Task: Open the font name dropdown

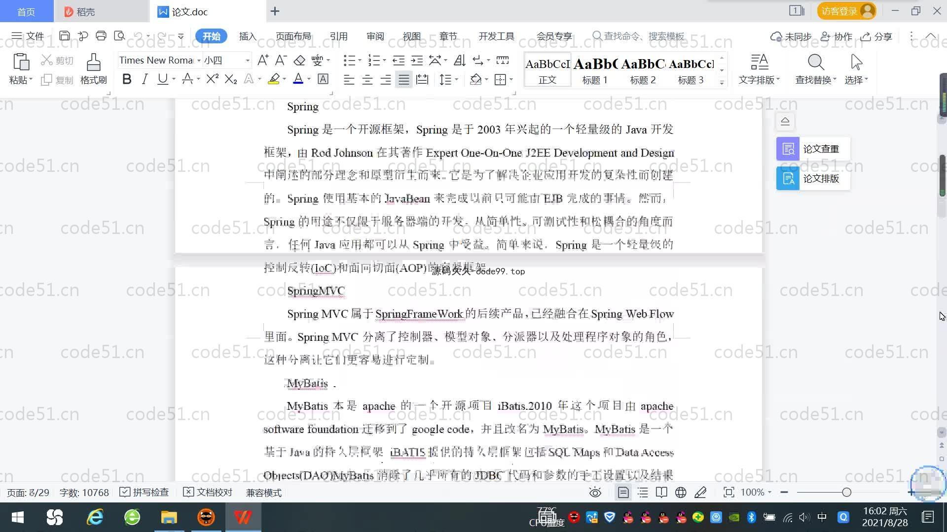Action: click(199, 61)
